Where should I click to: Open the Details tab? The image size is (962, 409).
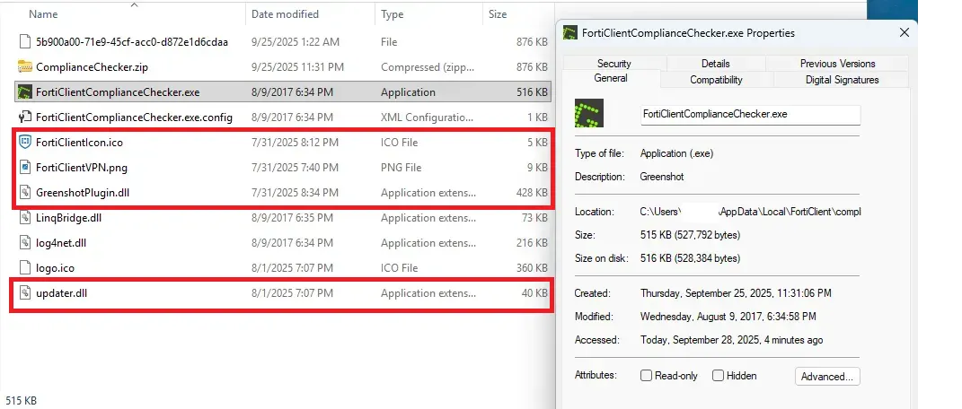pyautogui.click(x=715, y=64)
